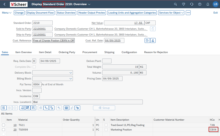Screen dimensions: 220x136
Task: Open Loading Units and Aggregation Categories
Action: click(132, 13)
